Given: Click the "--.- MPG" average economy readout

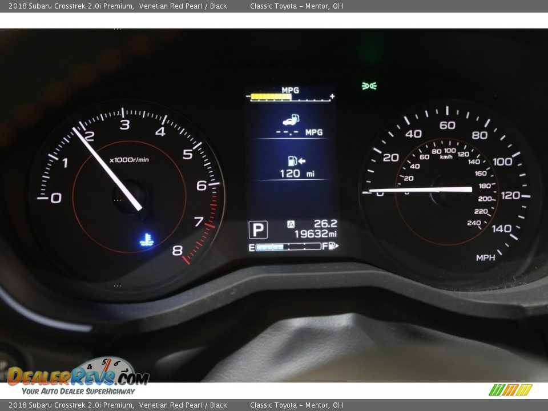Looking at the screenshot, I should [299, 132].
